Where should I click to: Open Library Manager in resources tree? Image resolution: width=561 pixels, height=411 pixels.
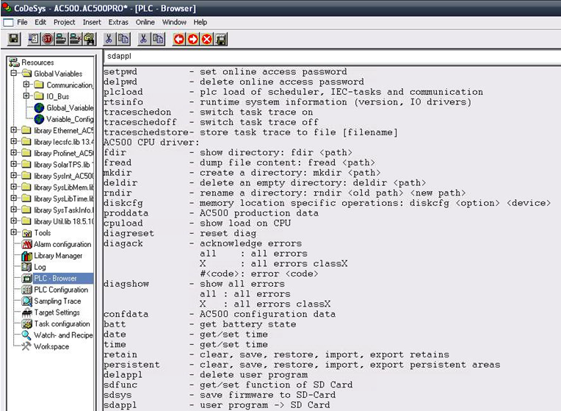click(x=58, y=256)
